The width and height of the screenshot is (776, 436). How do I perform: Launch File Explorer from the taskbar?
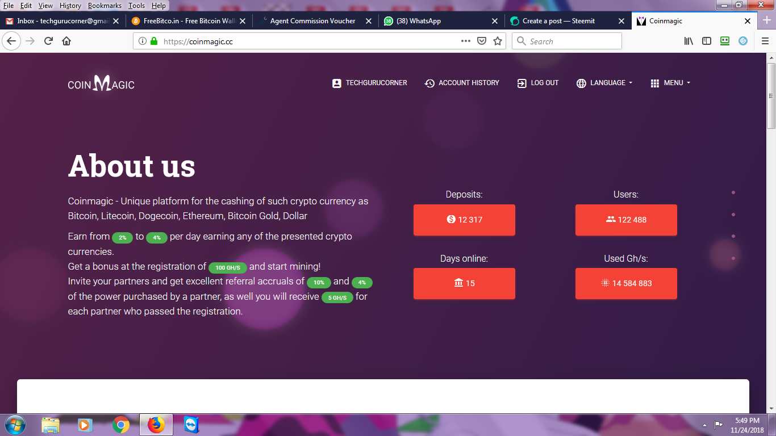51,425
